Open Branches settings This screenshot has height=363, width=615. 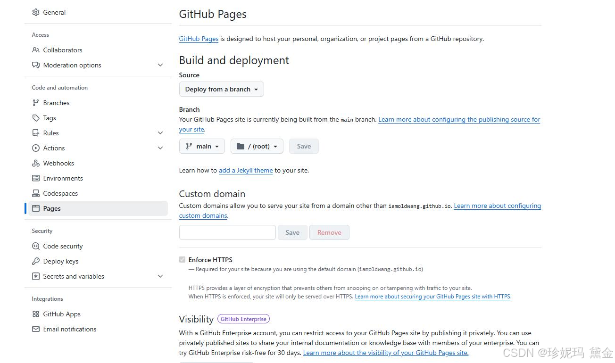point(98,103)
